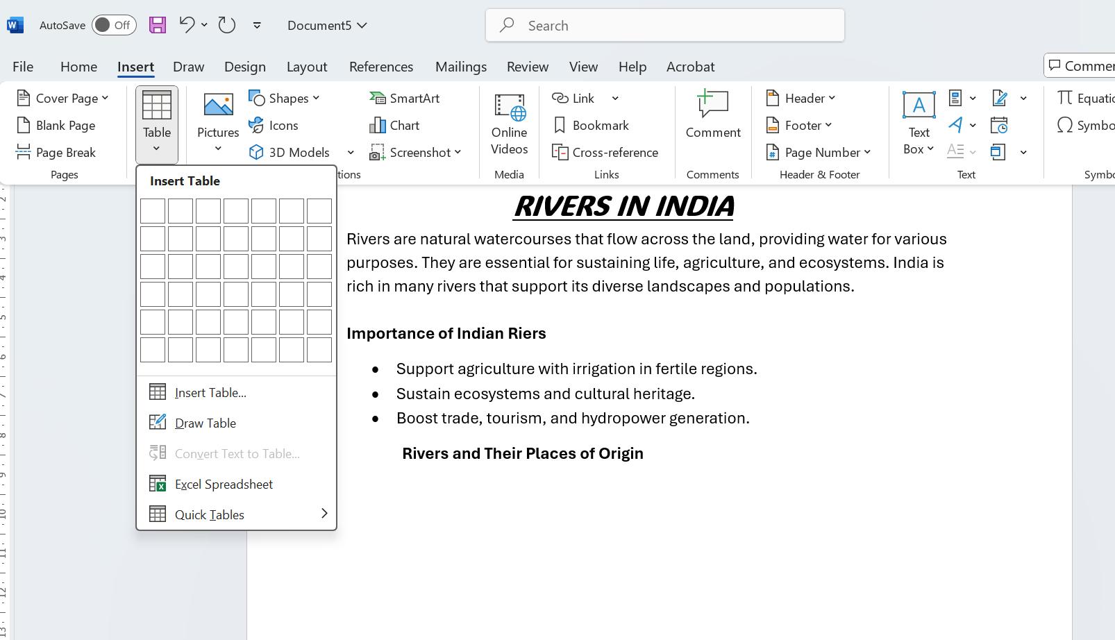Switch to the Layout tab
This screenshot has height=640, width=1115.
306,67
